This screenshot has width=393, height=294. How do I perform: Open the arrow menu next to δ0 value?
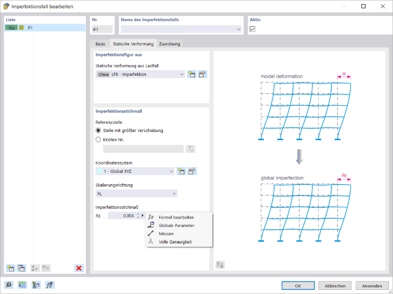(x=143, y=216)
